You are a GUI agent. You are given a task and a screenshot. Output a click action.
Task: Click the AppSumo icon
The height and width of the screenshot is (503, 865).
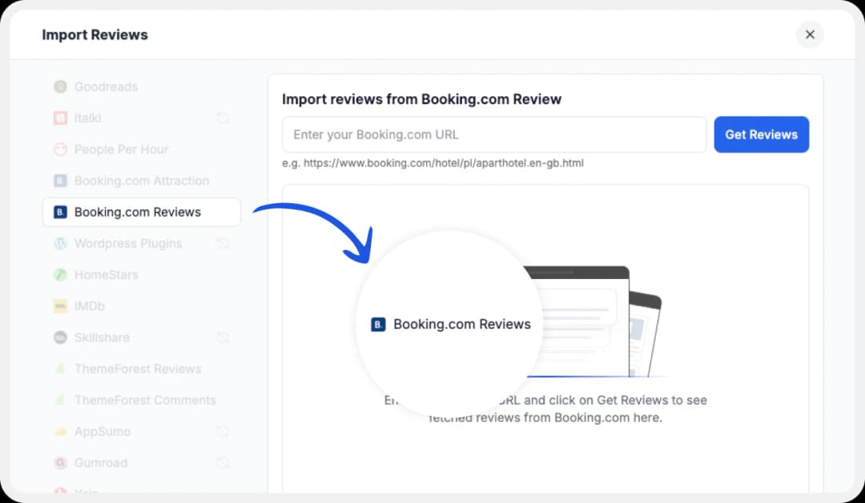click(x=60, y=431)
